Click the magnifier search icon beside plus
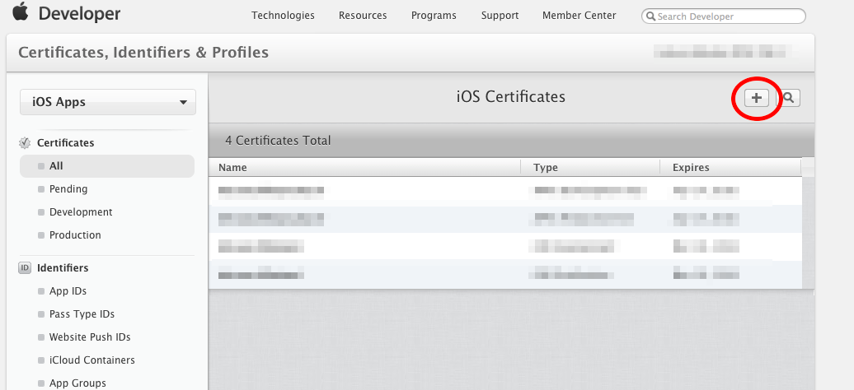This screenshot has height=390, width=854. click(x=789, y=98)
